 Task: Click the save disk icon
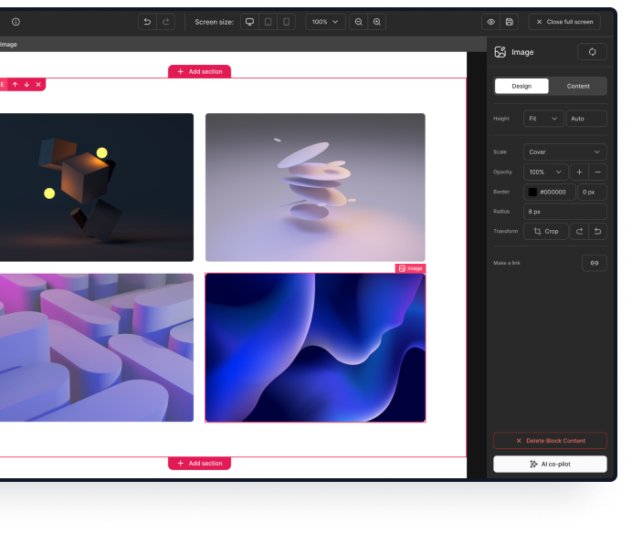[x=510, y=22]
